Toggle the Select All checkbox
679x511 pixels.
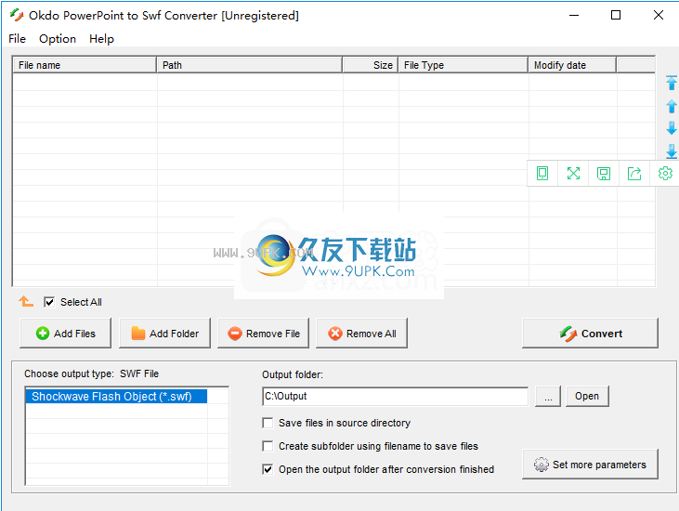click(49, 302)
